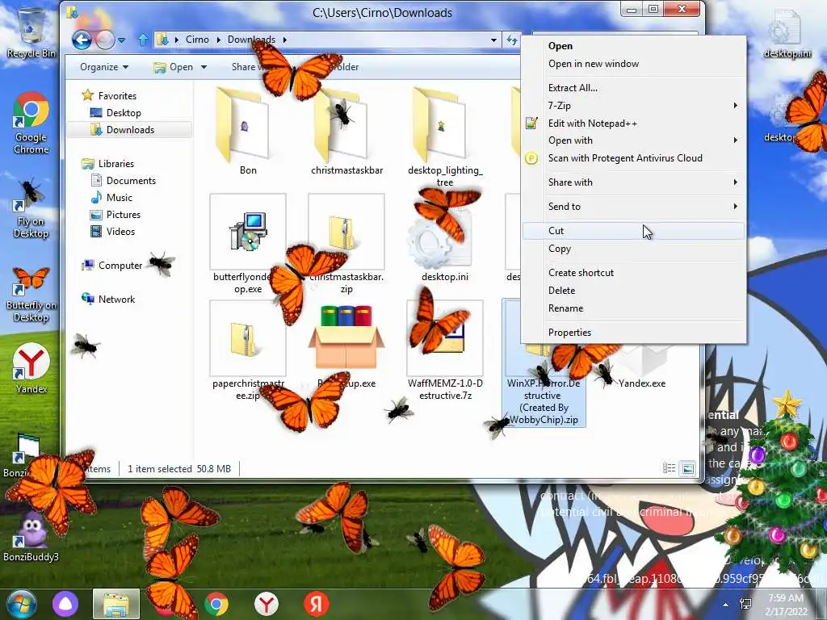827x620 pixels.
Task: Select the desktop_lighting_tree folder
Action: click(x=445, y=137)
